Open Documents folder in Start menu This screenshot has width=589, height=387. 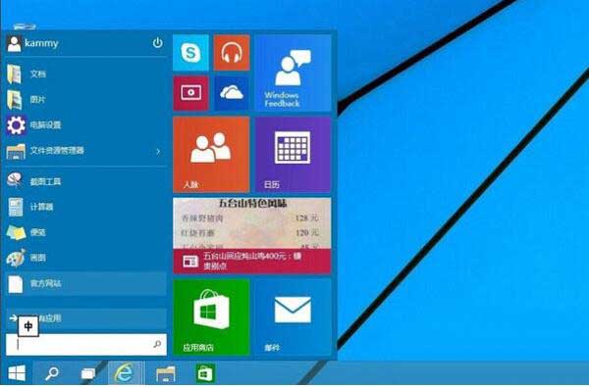86,73
